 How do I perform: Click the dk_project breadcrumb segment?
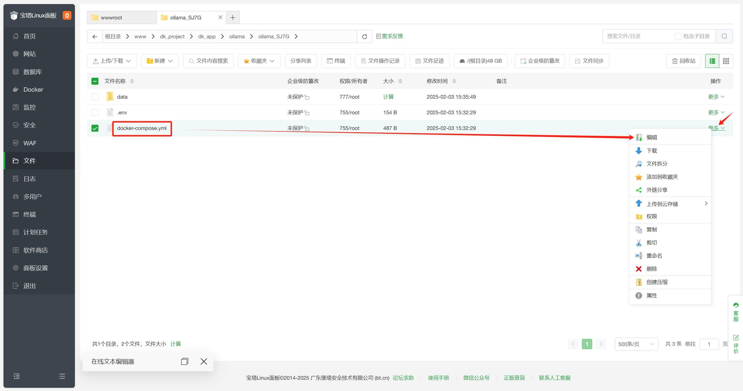[172, 37]
